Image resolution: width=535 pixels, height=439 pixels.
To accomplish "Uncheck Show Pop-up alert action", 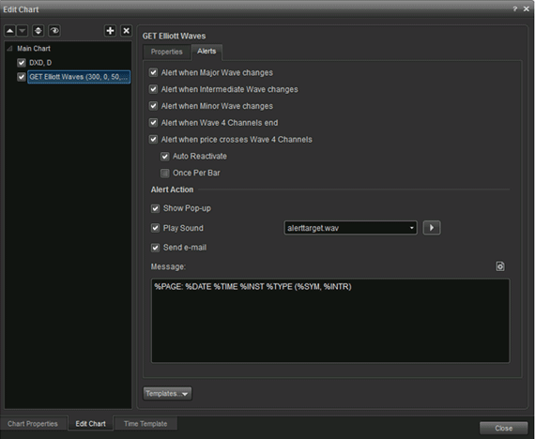I will click(155, 208).
